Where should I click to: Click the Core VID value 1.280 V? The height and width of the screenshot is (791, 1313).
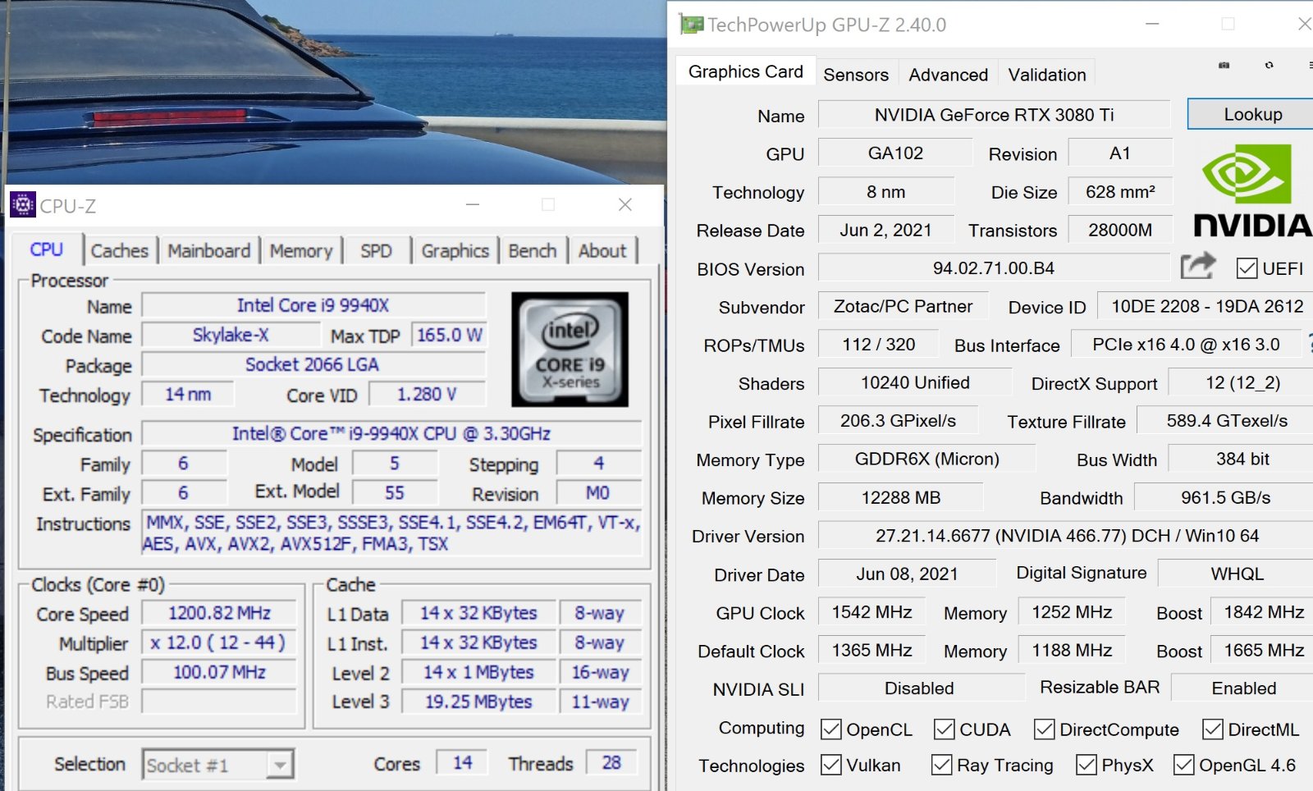tap(427, 394)
